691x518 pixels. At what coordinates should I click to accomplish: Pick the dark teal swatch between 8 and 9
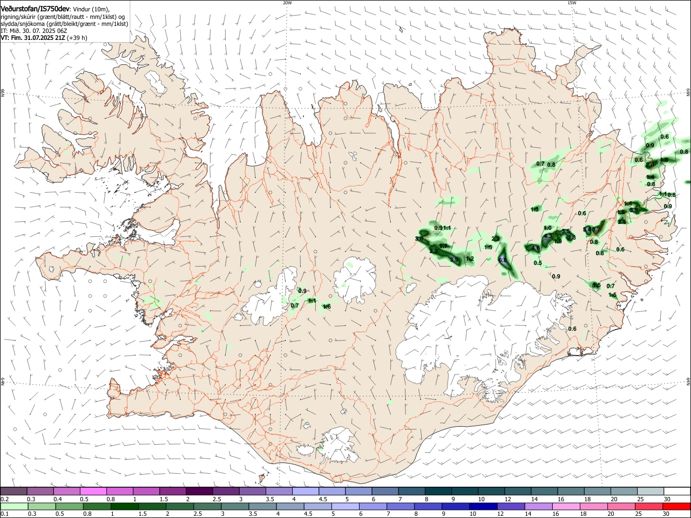438,491
